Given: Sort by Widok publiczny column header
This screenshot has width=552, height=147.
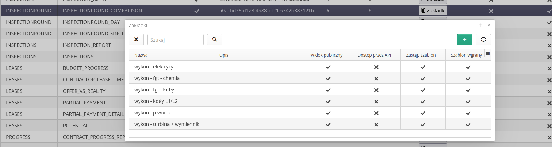Looking at the screenshot, I should [x=326, y=55].
